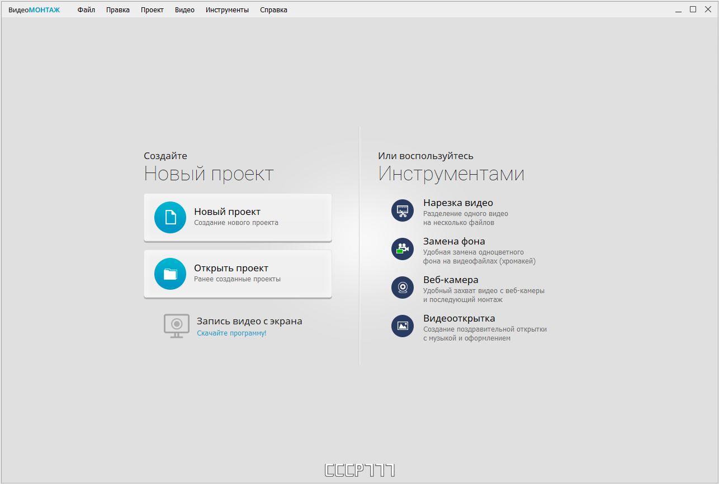The height and width of the screenshot is (484, 719).
Task: Select the Видеооткрытка tool title
Action: [459, 319]
